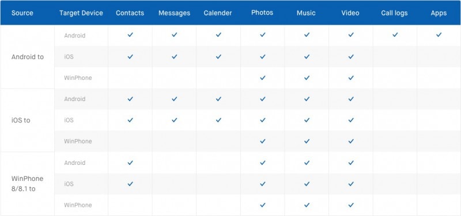This screenshot has width=461, height=216.
Task: Click Photos checkmark for Android to WinPhone
Action: point(263,78)
